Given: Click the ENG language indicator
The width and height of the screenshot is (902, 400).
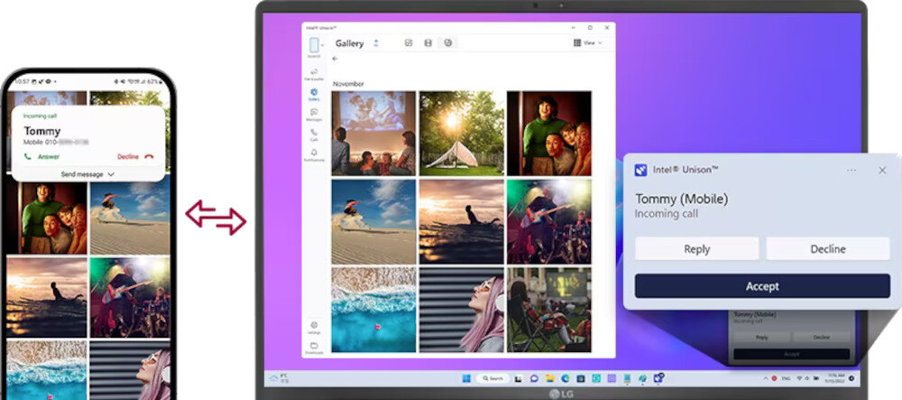Looking at the screenshot, I should click(786, 378).
